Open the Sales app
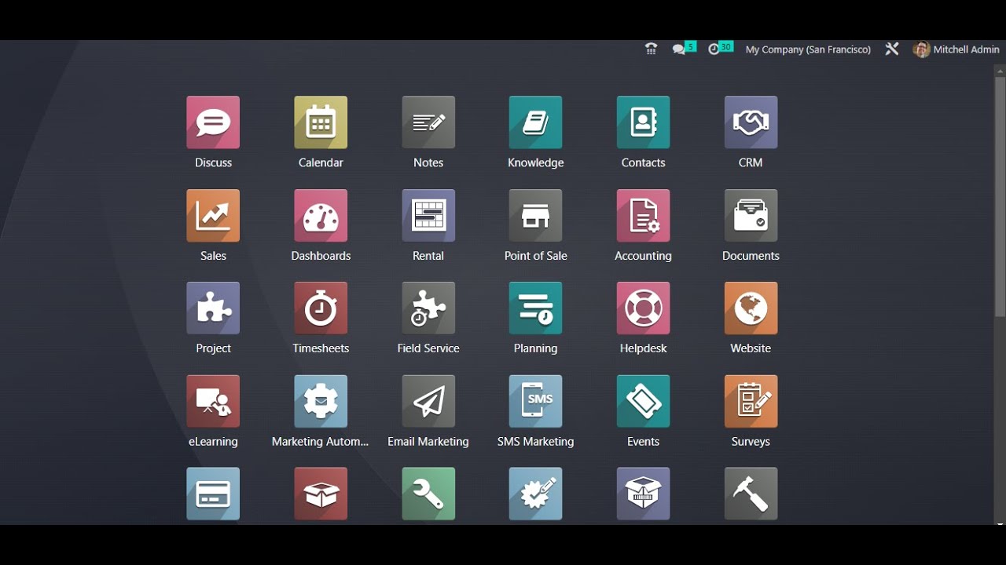The width and height of the screenshot is (1006, 565). click(x=213, y=216)
